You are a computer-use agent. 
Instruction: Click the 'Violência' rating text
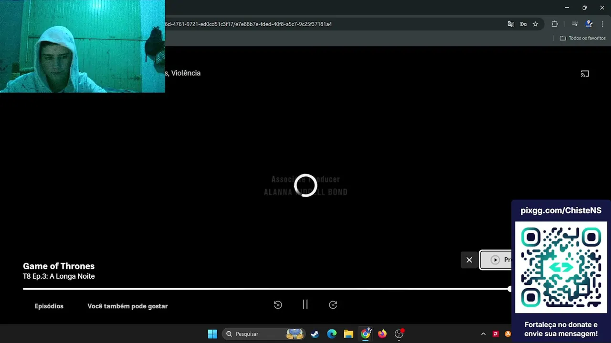coord(186,73)
